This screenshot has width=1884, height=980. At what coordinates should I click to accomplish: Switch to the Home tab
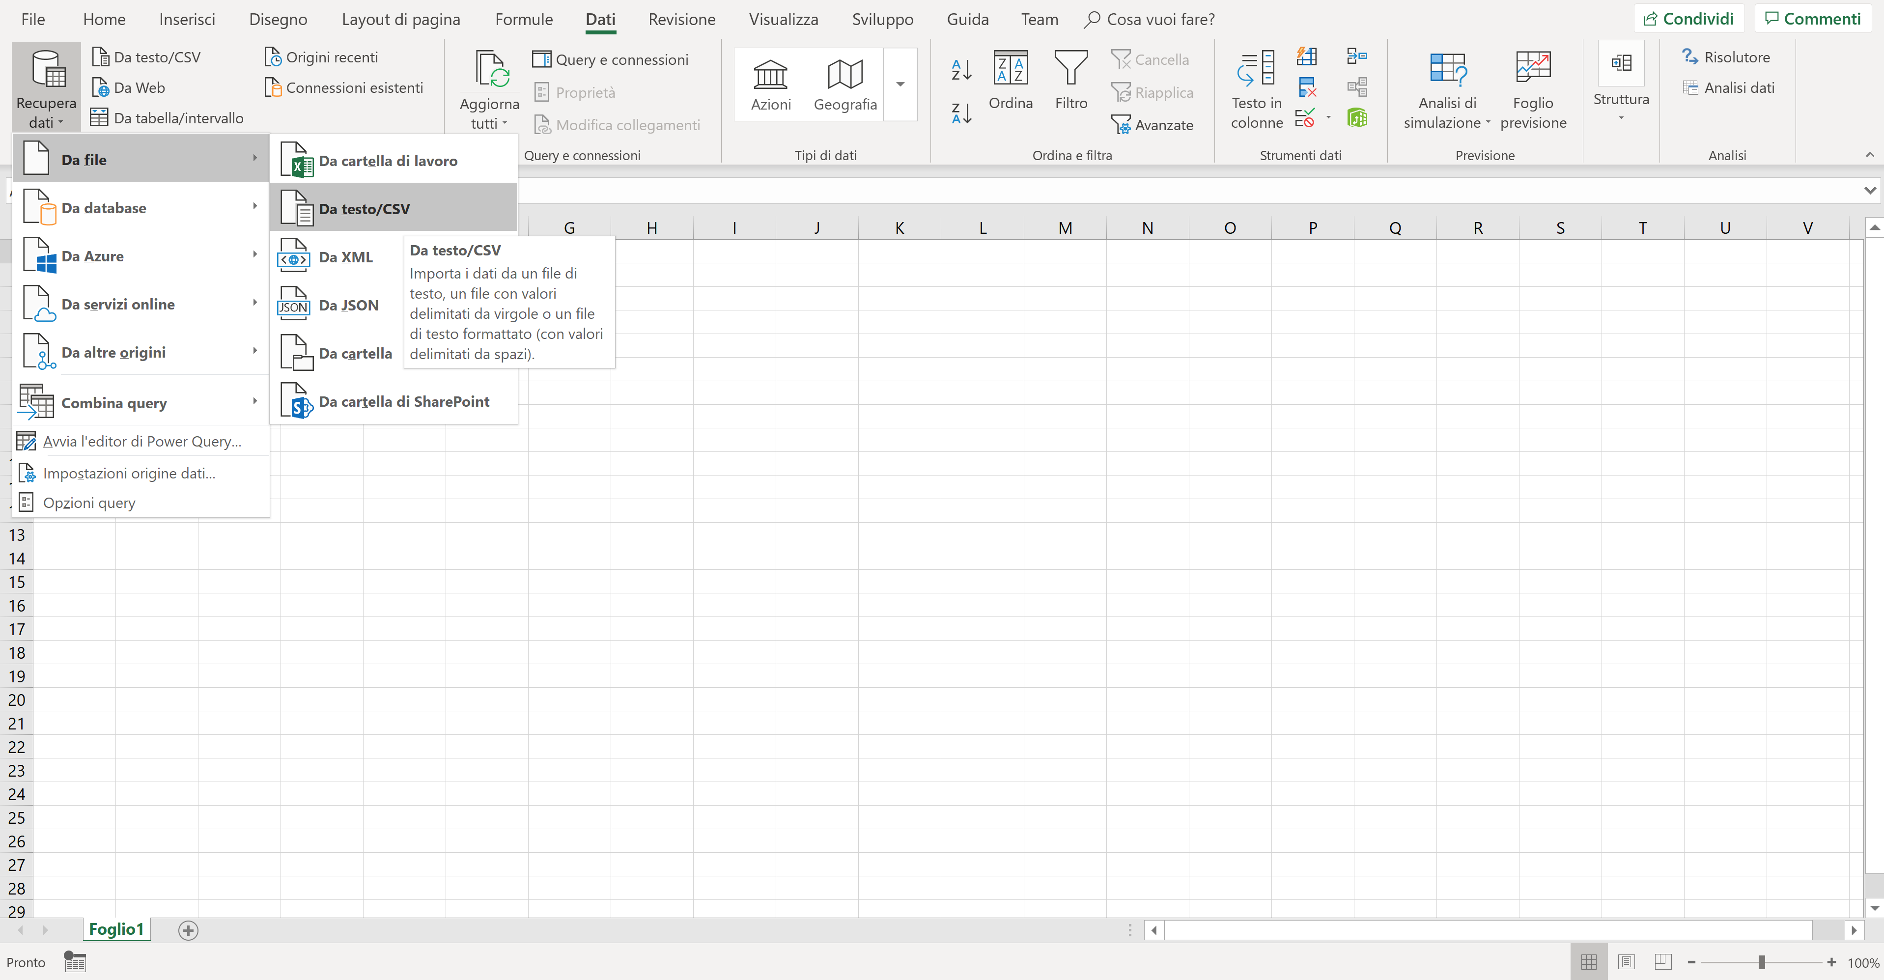[104, 19]
